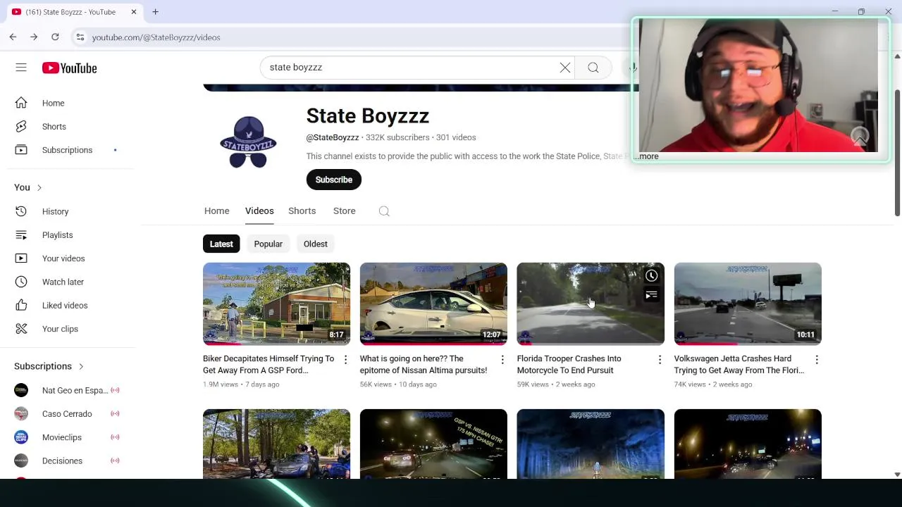The height and width of the screenshot is (507, 902).
Task: Open Volkswagen Jetta Crashes Hard title
Action: 739,365
